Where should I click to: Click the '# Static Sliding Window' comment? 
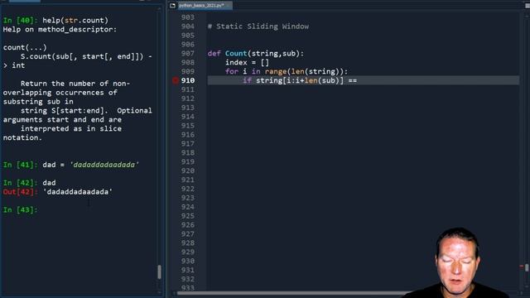point(258,26)
